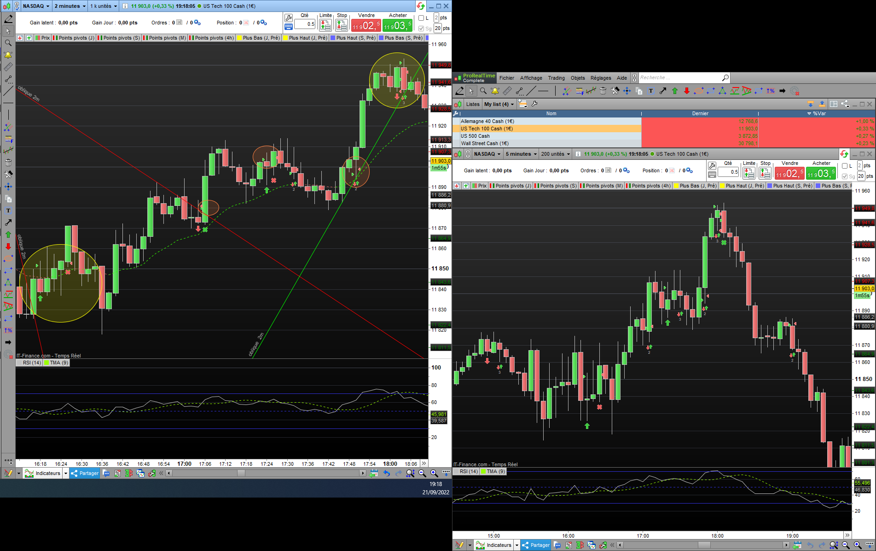Toggle RSI (14) indicator label in 2-minute chart
Image resolution: width=876 pixels, height=551 pixels.
tap(29, 363)
